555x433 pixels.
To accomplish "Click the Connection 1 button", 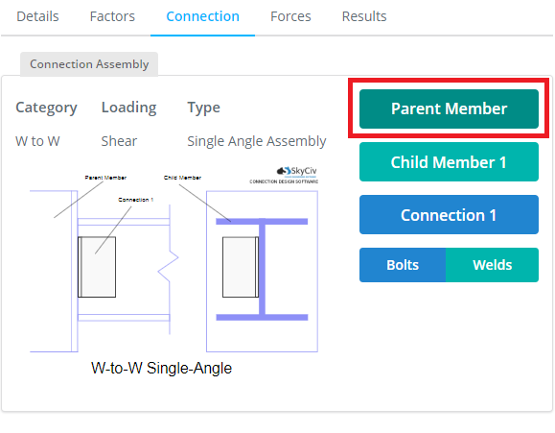I will coord(449,214).
